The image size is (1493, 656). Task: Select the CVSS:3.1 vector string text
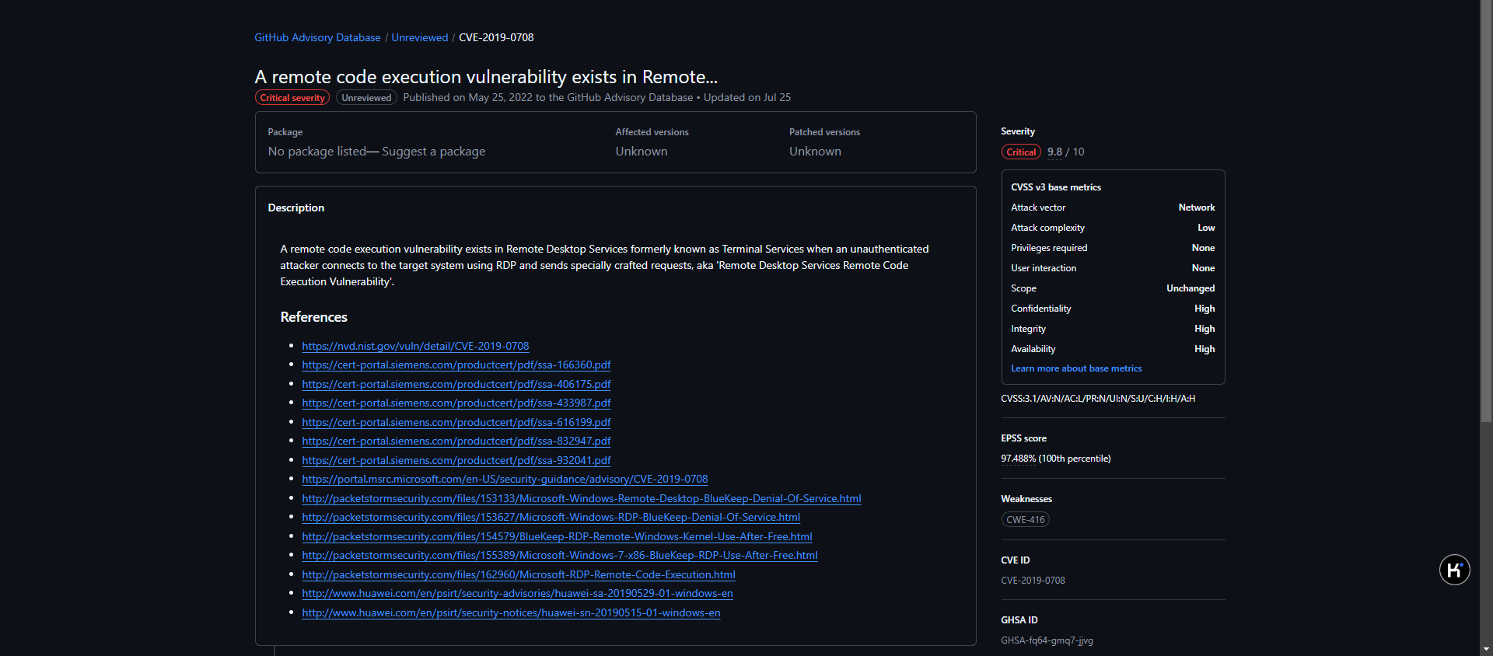pos(1098,399)
